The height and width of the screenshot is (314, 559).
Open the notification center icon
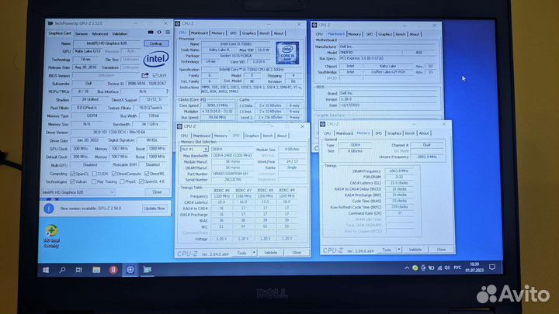[492, 267]
